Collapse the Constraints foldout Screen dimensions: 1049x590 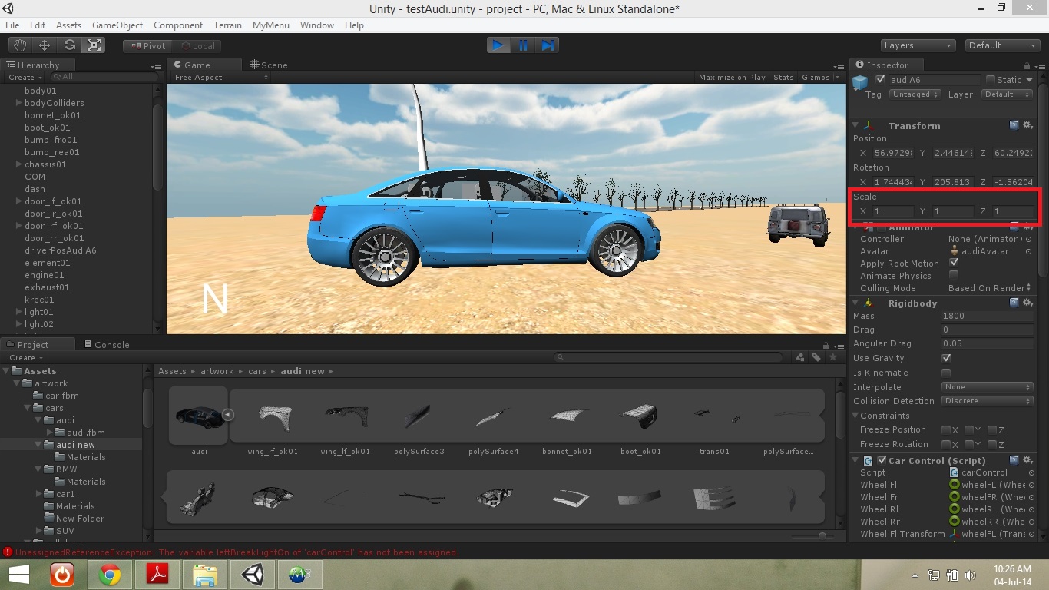[x=856, y=416]
